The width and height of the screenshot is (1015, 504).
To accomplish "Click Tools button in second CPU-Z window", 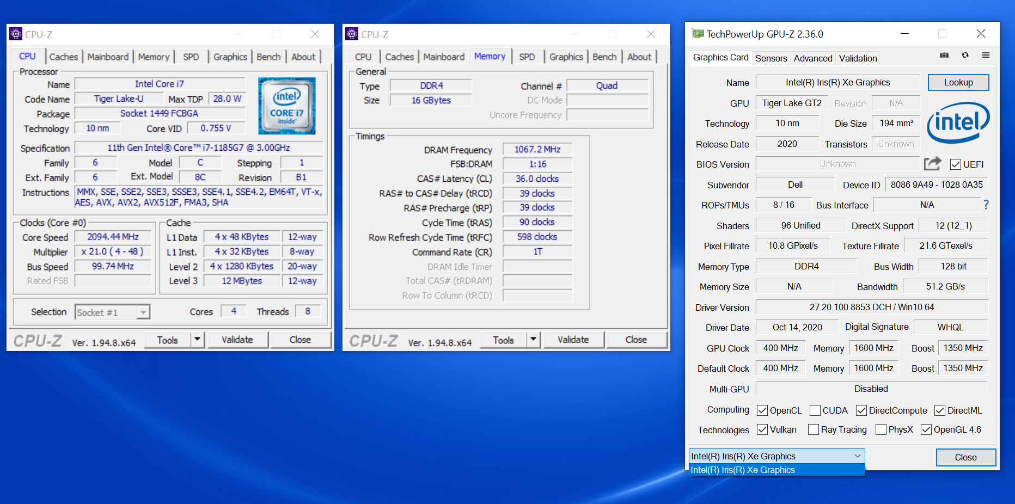I will coord(504,340).
